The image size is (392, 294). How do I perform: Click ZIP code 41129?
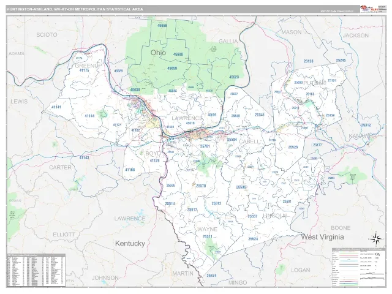coord(154,160)
